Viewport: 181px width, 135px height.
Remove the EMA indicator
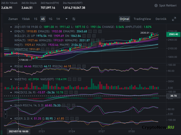(100, 31)
